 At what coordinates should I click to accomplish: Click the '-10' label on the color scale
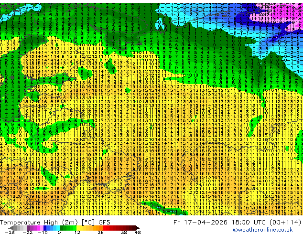(43, 232)
